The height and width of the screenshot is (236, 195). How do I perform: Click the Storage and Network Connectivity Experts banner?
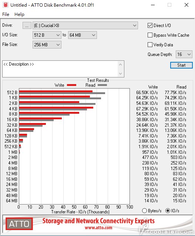(98, 221)
